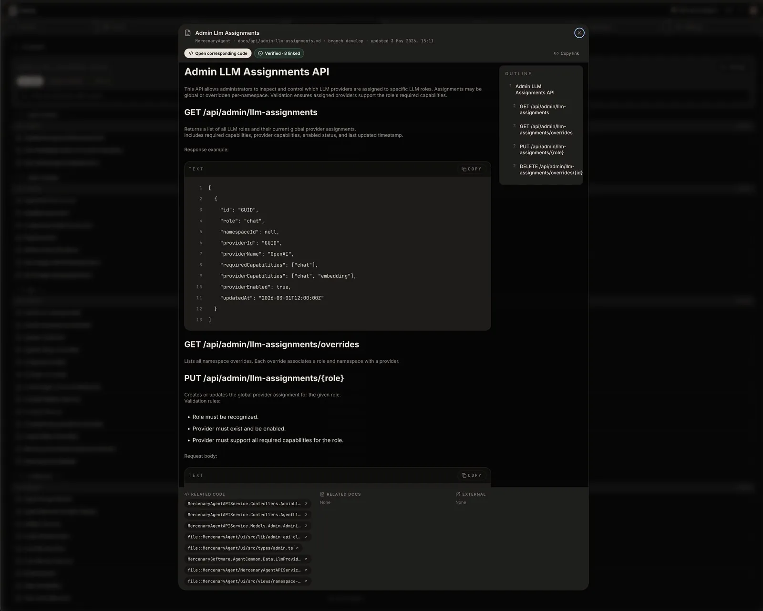This screenshot has width=763, height=611.
Task: Copy the response example code block
Action: [x=471, y=169]
